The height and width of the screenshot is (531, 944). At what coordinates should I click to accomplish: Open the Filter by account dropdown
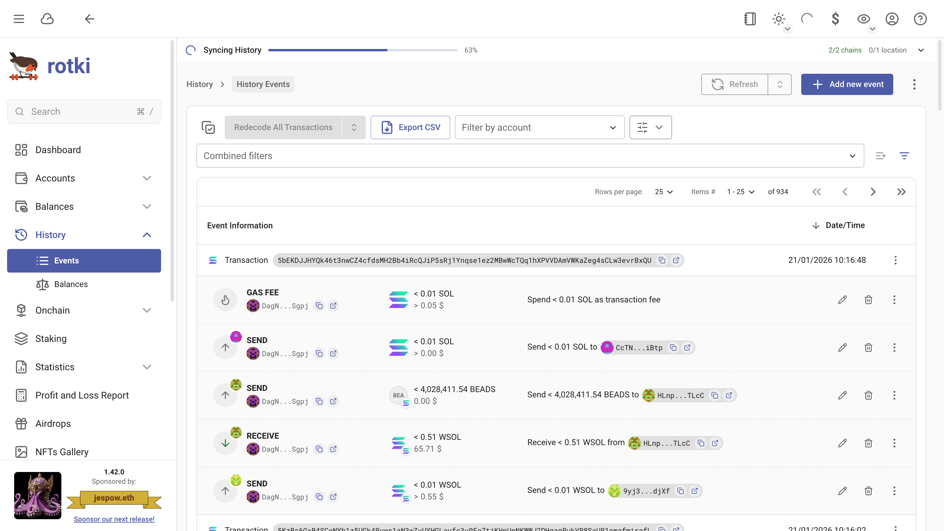pyautogui.click(x=540, y=127)
